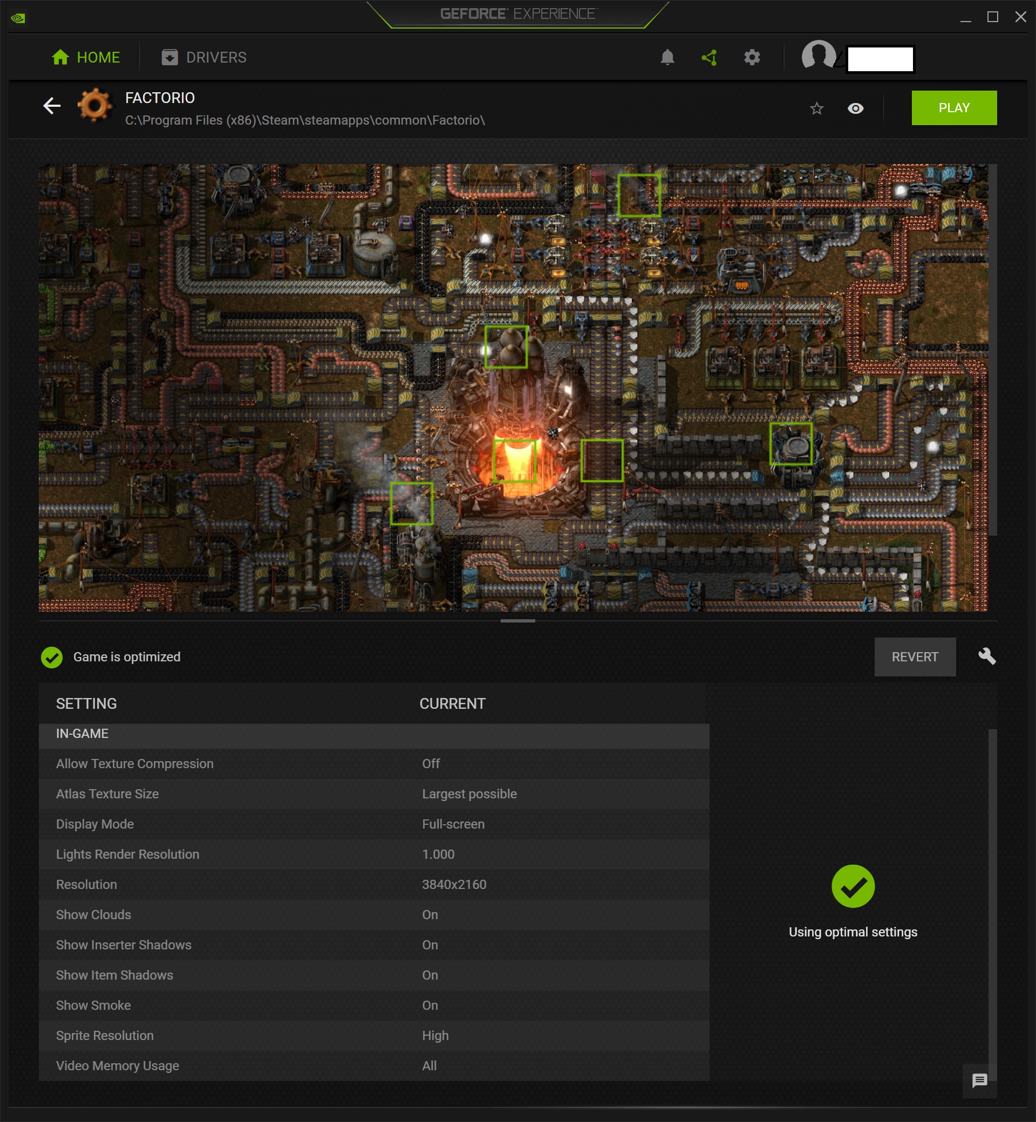Mark Factorio as favorite with star
1036x1122 pixels.
pos(816,108)
